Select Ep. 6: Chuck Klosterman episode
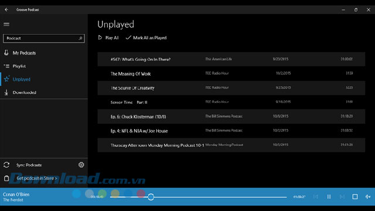Screen dimensions: 375x211 click(x=231, y=117)
